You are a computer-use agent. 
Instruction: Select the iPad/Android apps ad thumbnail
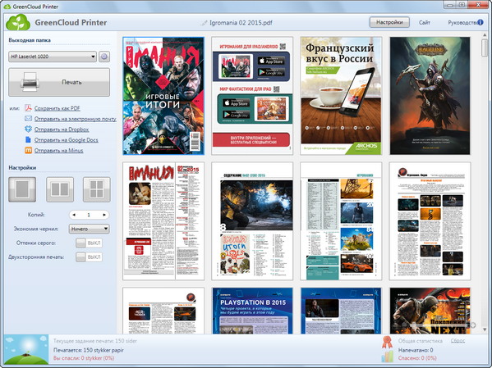coord(252,96)
